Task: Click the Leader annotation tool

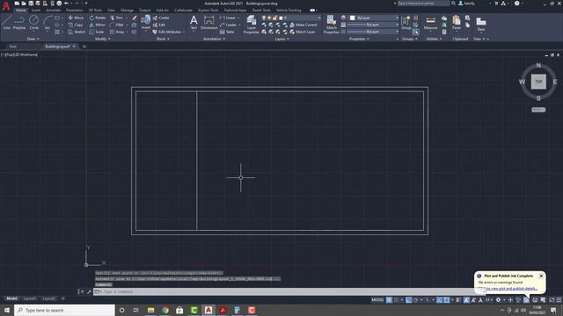Action: tap(229, 25)
